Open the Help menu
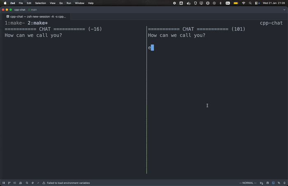288x186 pixels. coord(91,3)
